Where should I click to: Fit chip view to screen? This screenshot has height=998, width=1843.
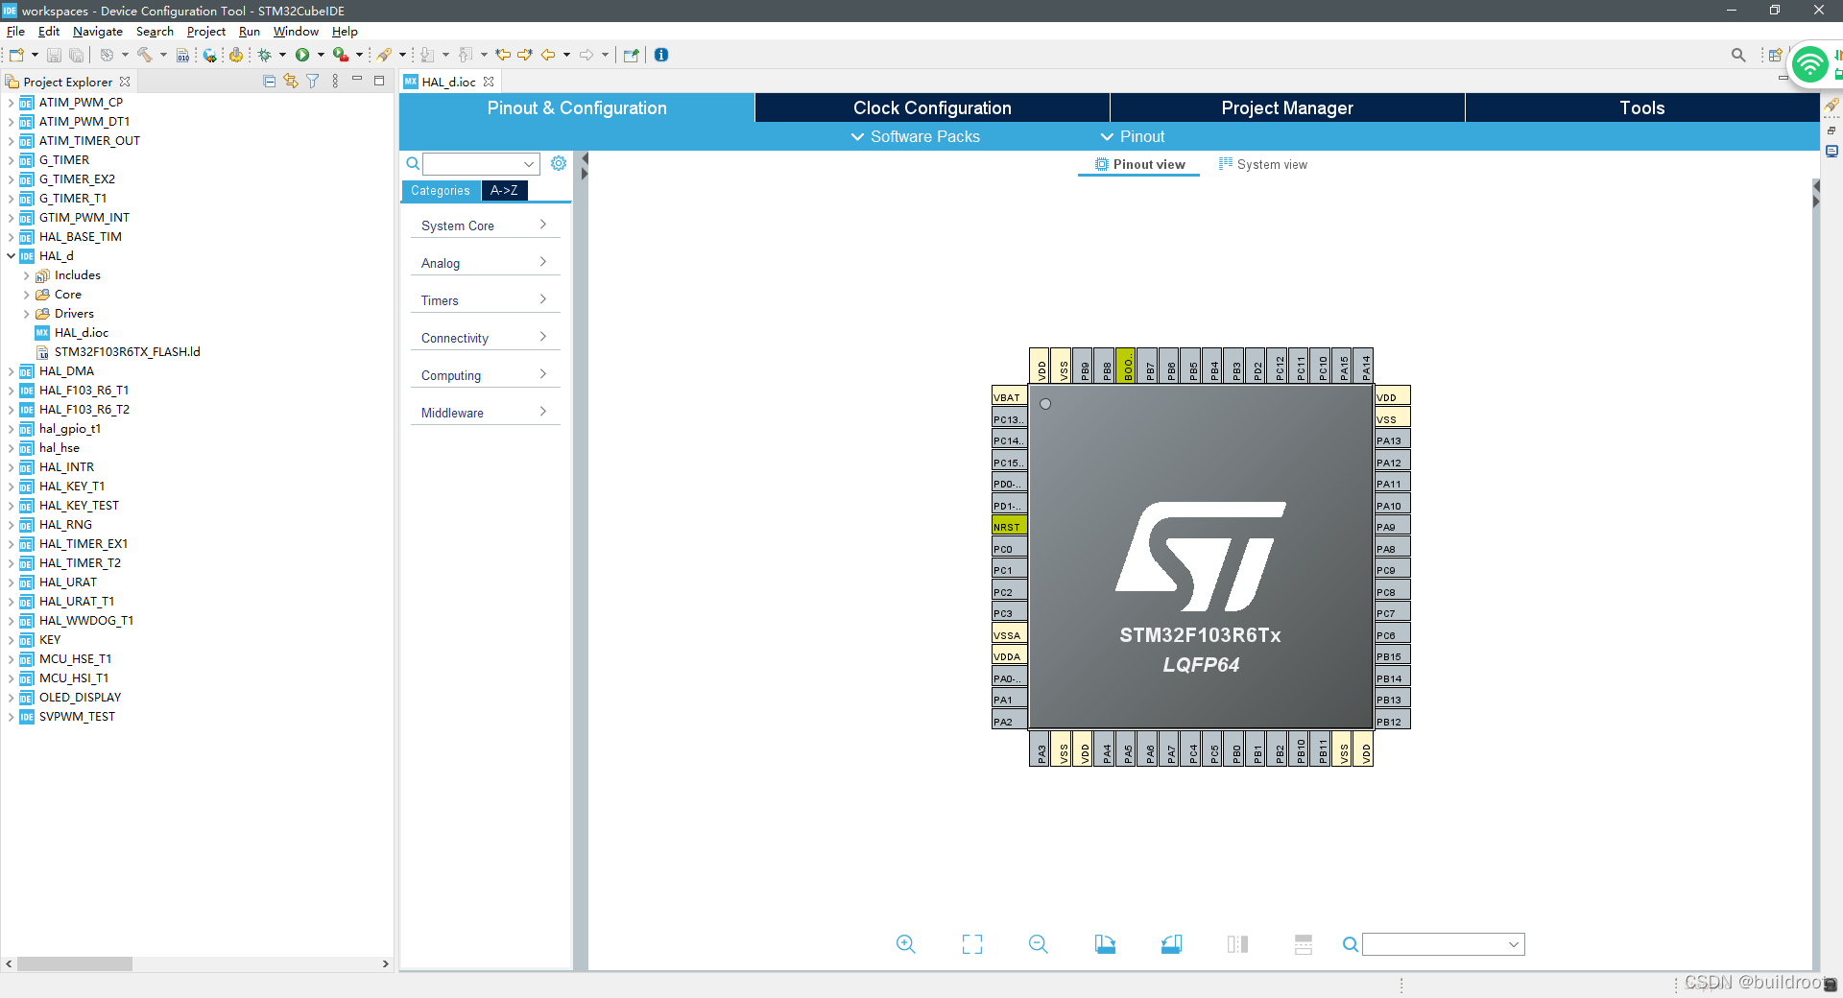(x=972, y=944)
